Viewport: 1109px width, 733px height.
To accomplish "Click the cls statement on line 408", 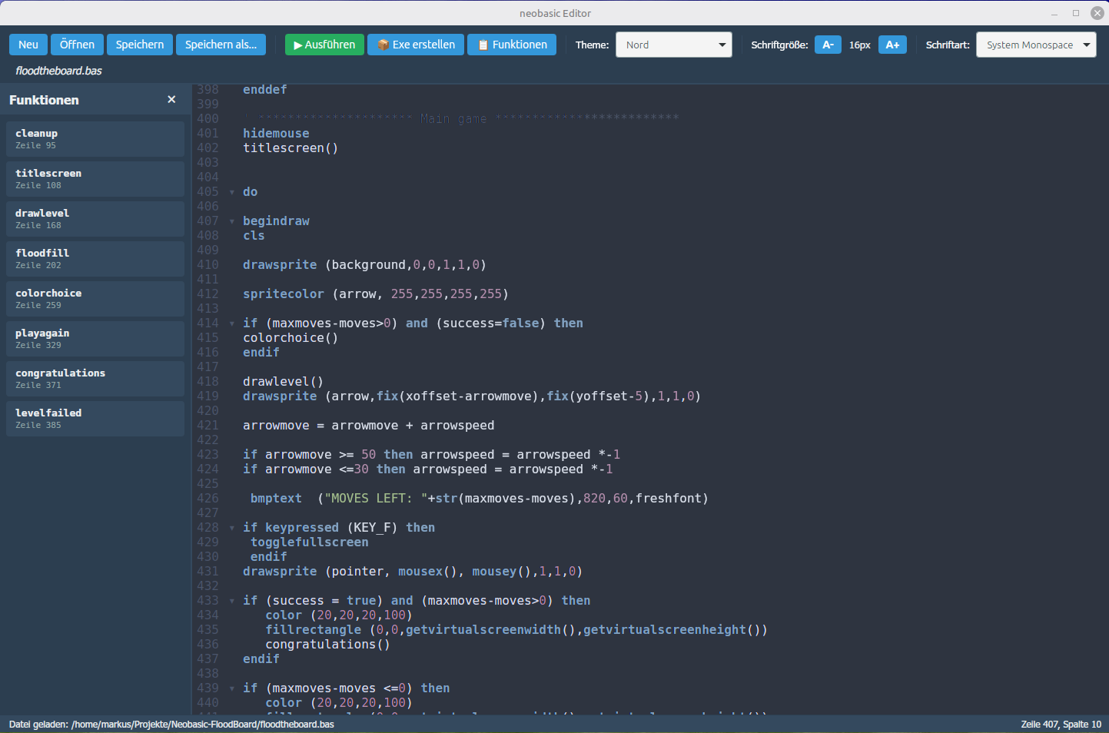I will point(254,236).
